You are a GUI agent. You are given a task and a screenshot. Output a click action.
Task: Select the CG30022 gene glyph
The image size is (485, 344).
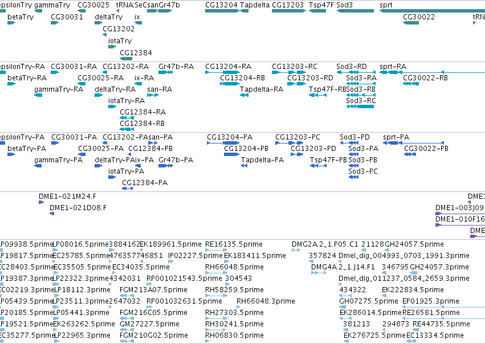click(x=411, y=23)
